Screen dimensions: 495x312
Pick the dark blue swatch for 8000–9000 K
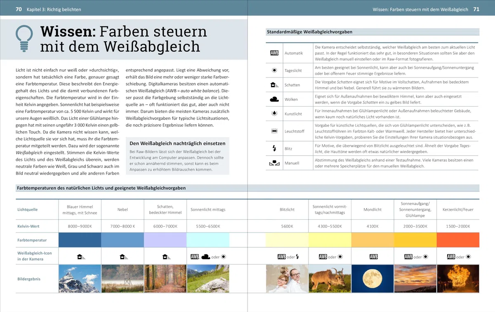(80, 240)
